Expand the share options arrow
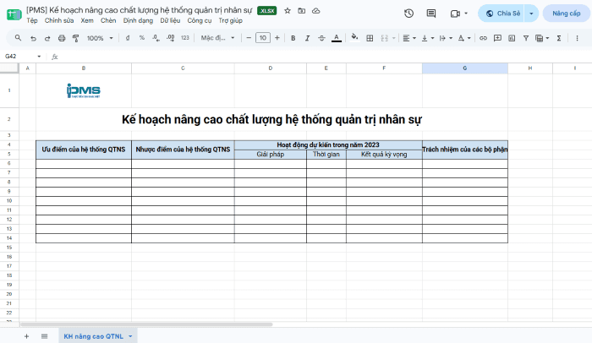This screenshot has width=592, height=343. click(x=531, y=14)
